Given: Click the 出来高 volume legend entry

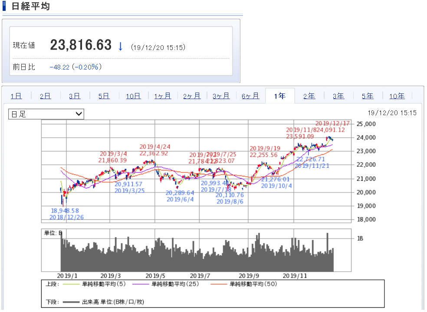Looking at the screenshot, I should click(x=103, y=302).
